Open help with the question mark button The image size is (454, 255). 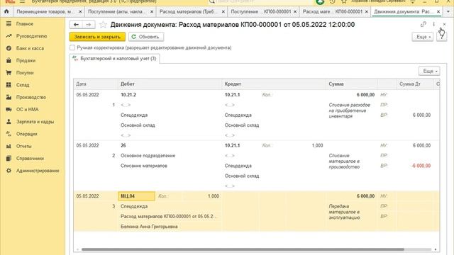click(x=441, y=37)
